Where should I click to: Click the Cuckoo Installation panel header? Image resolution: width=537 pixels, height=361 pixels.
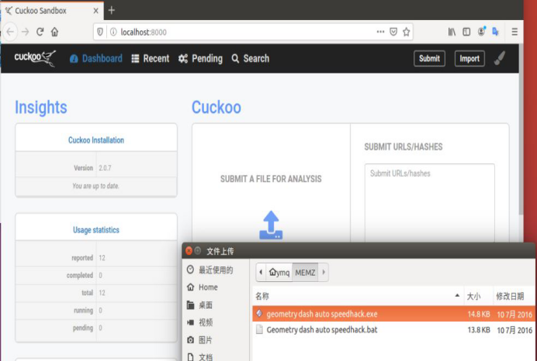pos(96,140)
